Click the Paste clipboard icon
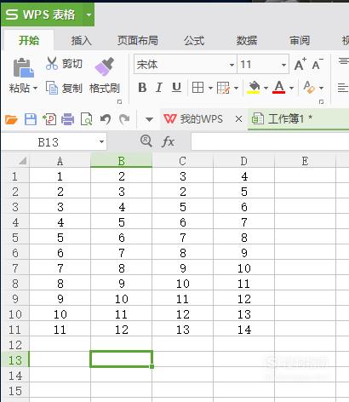The height and width of the screenshot is (402, 349). tap(23, 67)
